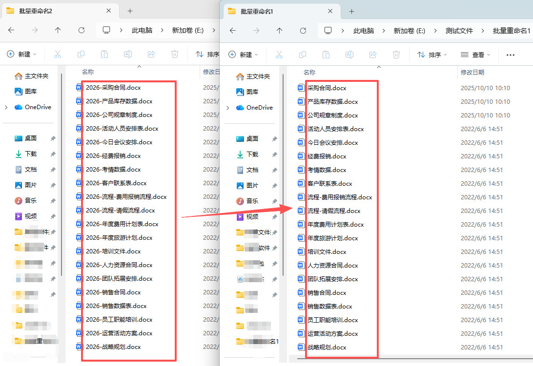Click Cut icon in 批量重命名2 window toolbar
Viewport: 533px width, 366px height.
pos(58,54)
